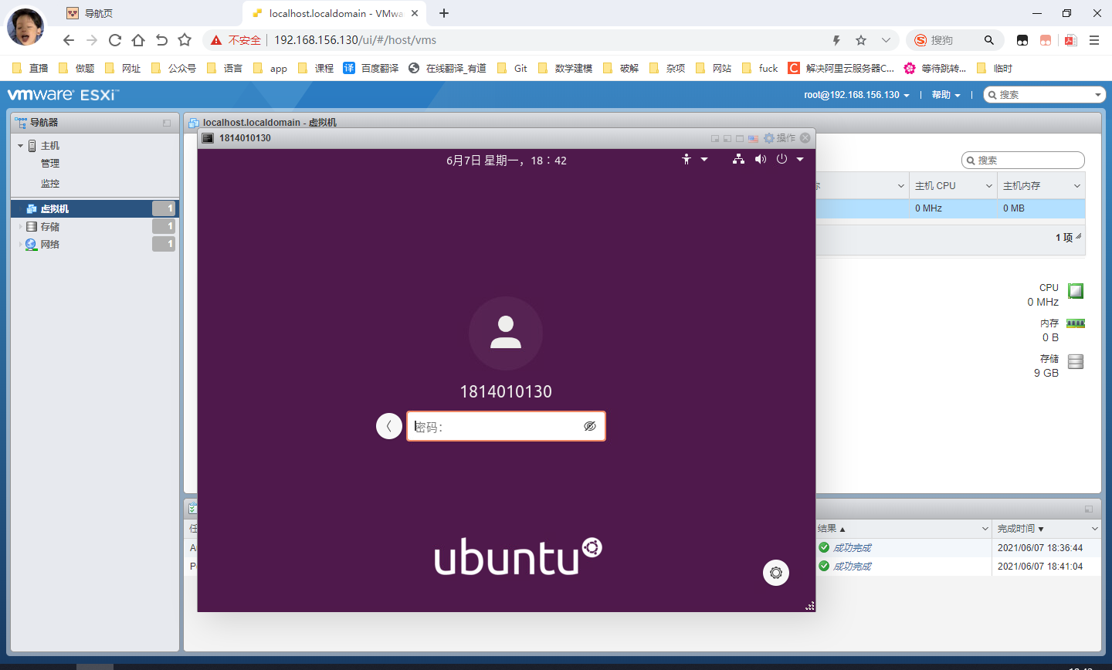Expand the 存储 tree node arrow
1112x670 pixels.
point(20,227)
